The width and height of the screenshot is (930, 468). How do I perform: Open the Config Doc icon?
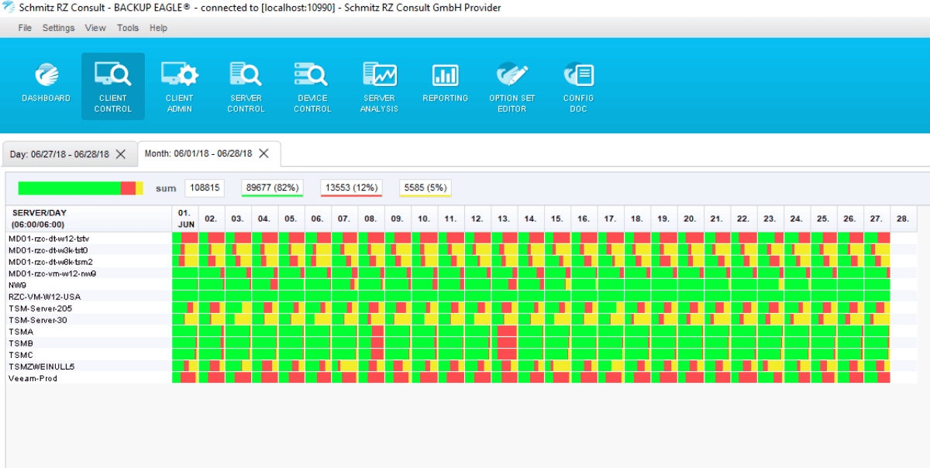[578, 76]
